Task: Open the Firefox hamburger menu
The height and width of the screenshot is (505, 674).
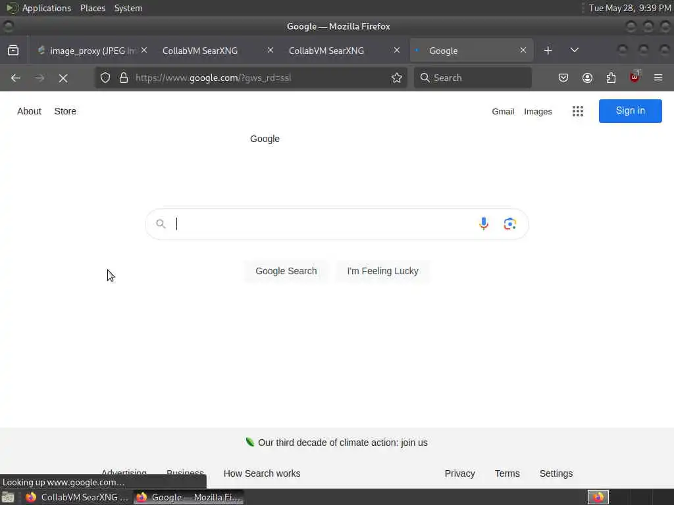Action: click(x=658, y=78)
